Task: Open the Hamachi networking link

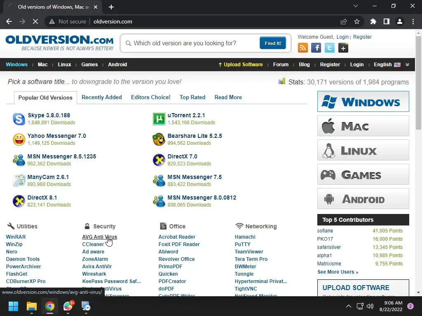Action: [245, 237]
